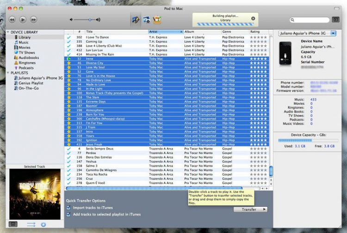
Task: Select the Genius Playlist
Action: (29, 83)
